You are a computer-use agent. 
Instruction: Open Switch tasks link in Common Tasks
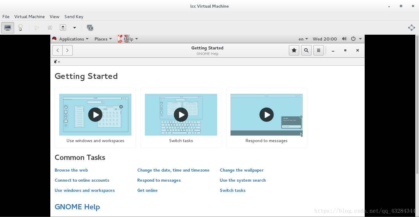(233, 191)
